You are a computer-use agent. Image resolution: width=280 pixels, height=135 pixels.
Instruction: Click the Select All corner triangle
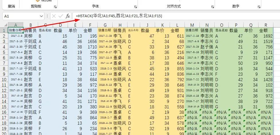5,25
